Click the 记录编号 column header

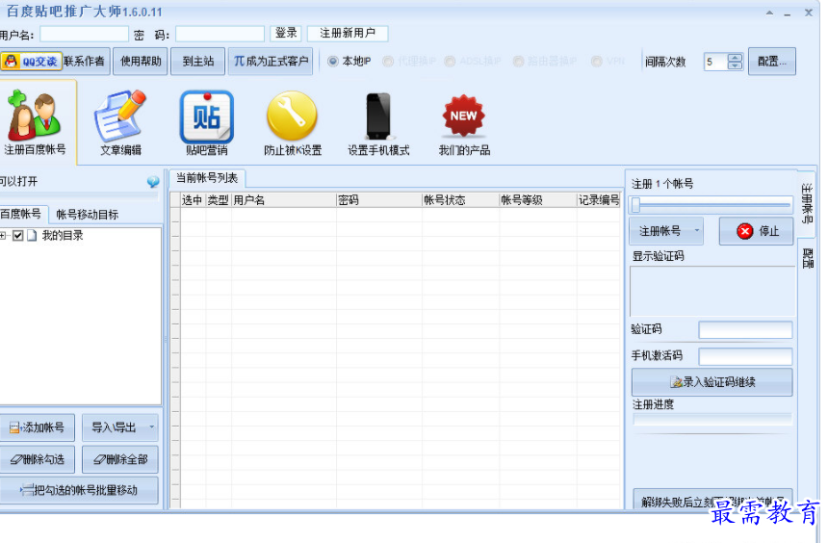(x=598, y=200)
